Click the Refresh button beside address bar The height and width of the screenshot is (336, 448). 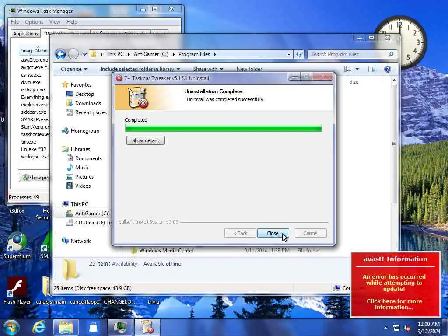299,54
